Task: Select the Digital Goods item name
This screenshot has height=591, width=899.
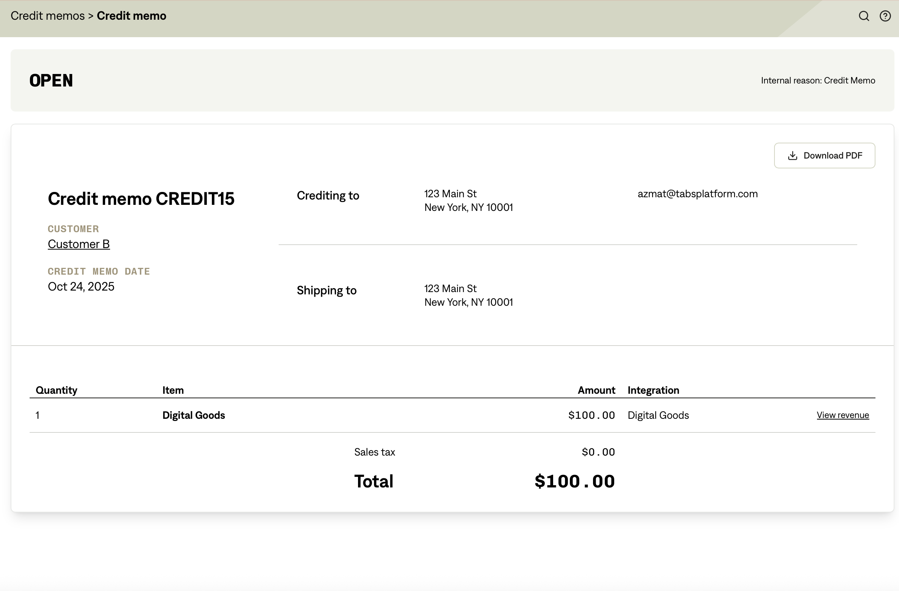Action: [x=194, y=415]
